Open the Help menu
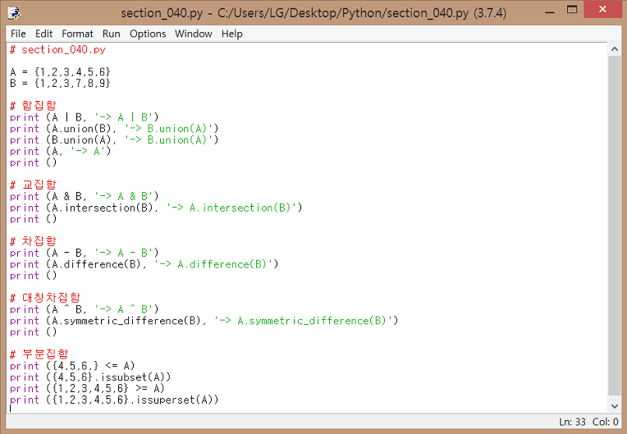Screen dimensions: 627x434 [x=232, y=34]
